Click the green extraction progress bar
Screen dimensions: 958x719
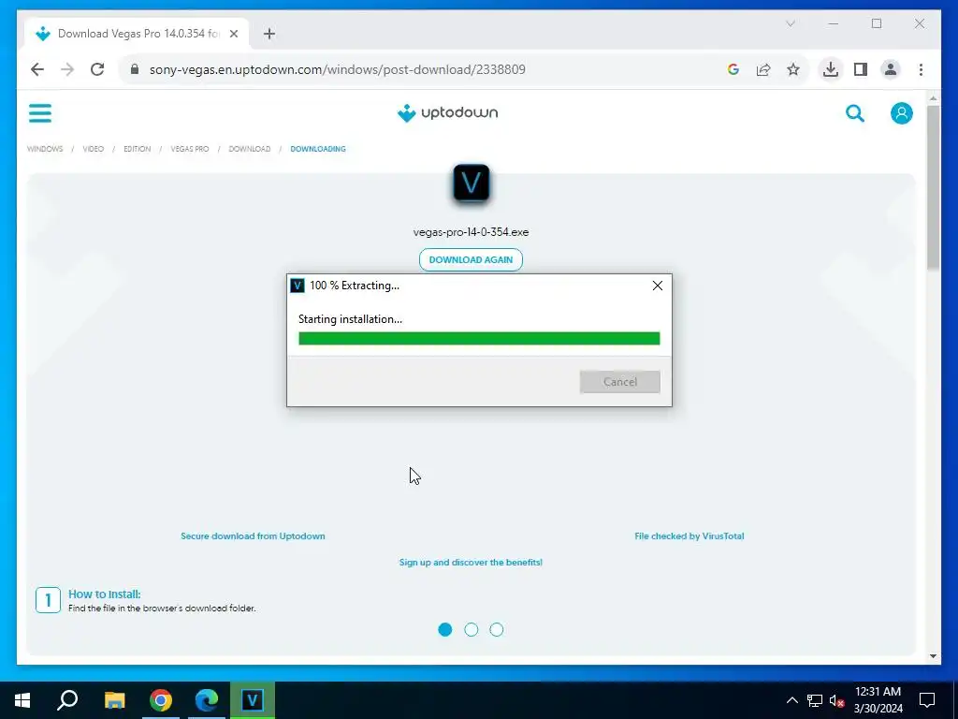point(479,338)
